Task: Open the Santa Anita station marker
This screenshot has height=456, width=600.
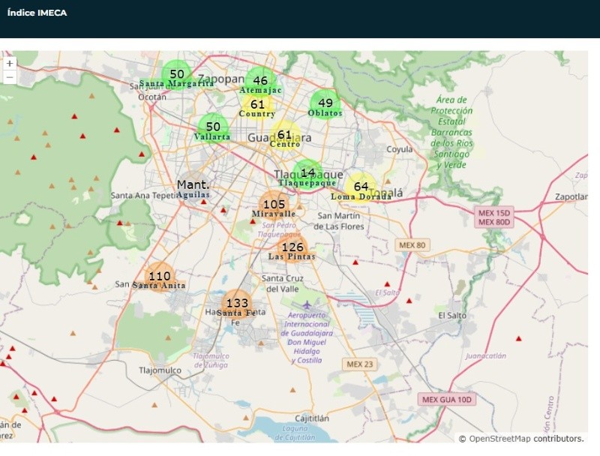Action: [159, 277]
